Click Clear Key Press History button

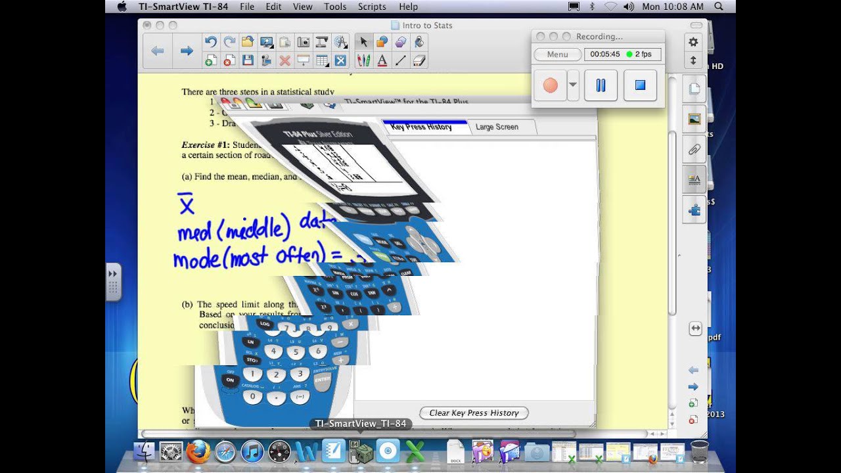tap(474, 413)
